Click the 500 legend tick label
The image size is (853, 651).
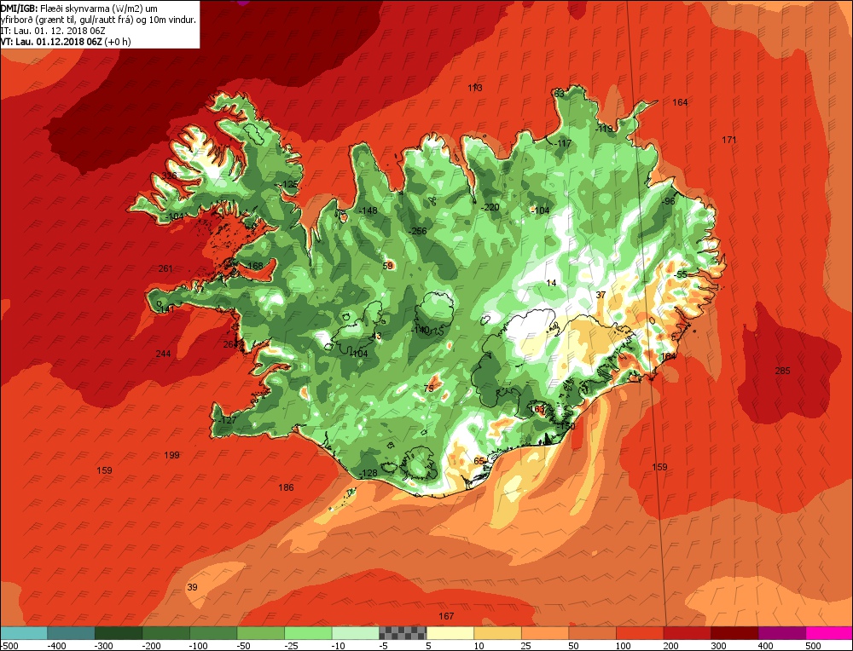[x=813, y=646]
